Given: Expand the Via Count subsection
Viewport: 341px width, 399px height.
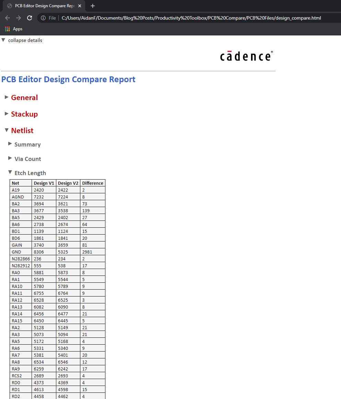Looking at the screenshot, I should click(x=10, y=158).
